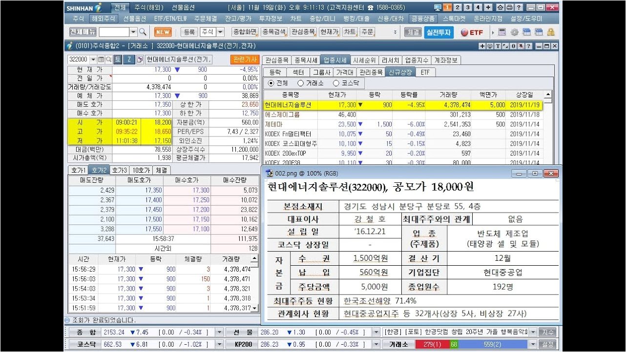The height and width of the screenshot is (352, 626).
Task: Click the T icon in 주식종합2 title bar
Action: click(x=498, y=46)
